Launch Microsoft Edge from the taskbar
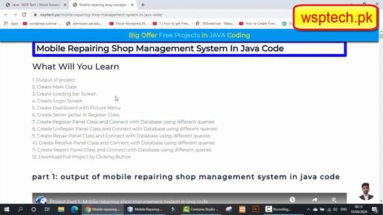The height and width of the screenshot is (215, 383). pyautogui.click(x=74, y=209)
